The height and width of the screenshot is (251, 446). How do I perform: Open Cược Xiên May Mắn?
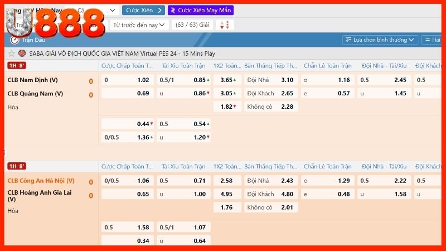(x=201, y=10)
